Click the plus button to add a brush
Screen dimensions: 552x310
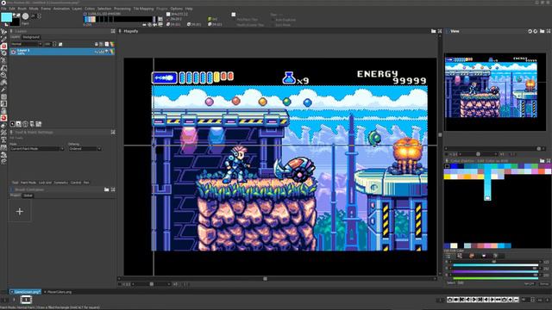(20, 212)
